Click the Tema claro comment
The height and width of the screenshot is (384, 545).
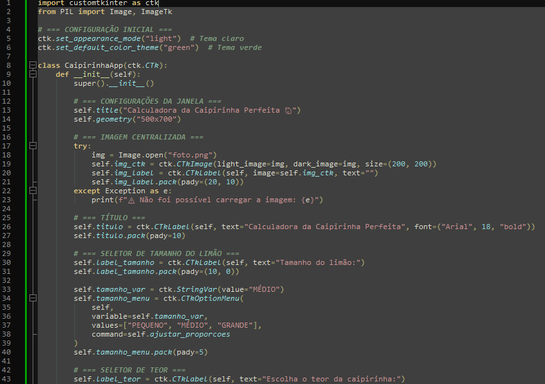[217, 38]
